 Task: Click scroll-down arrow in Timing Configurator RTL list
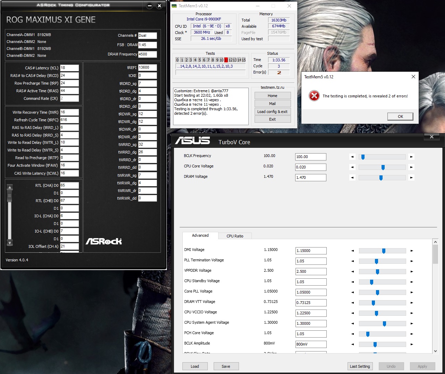tap(10, 243)
